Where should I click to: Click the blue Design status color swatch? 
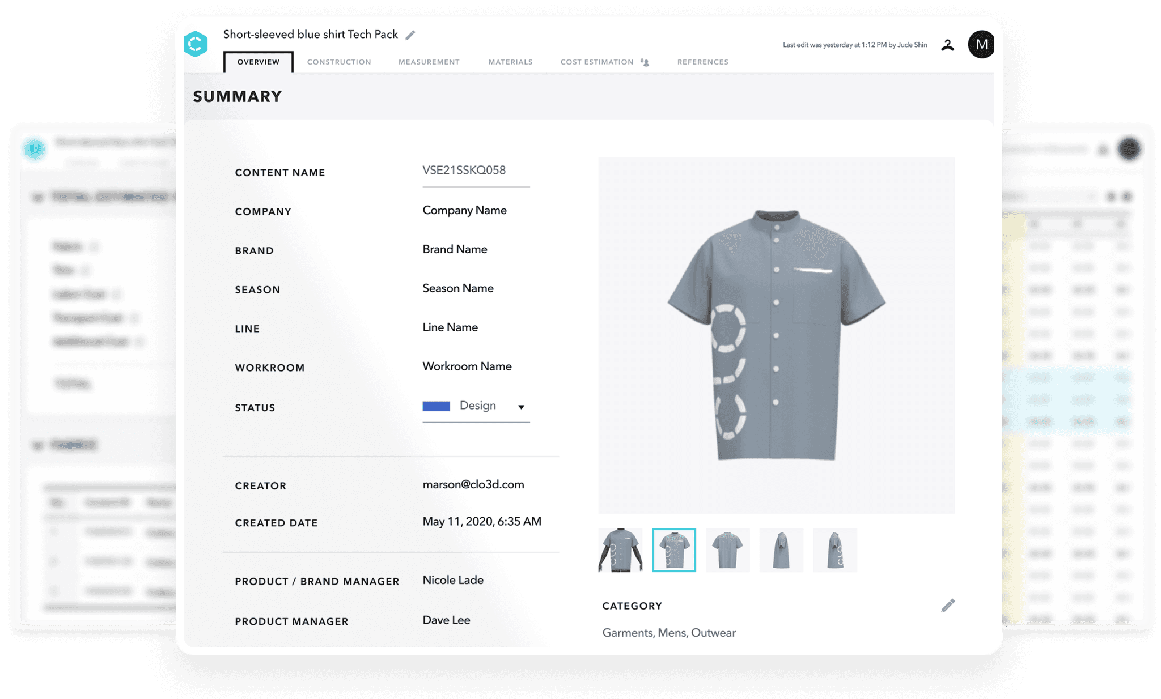click(x=436, y=406)
